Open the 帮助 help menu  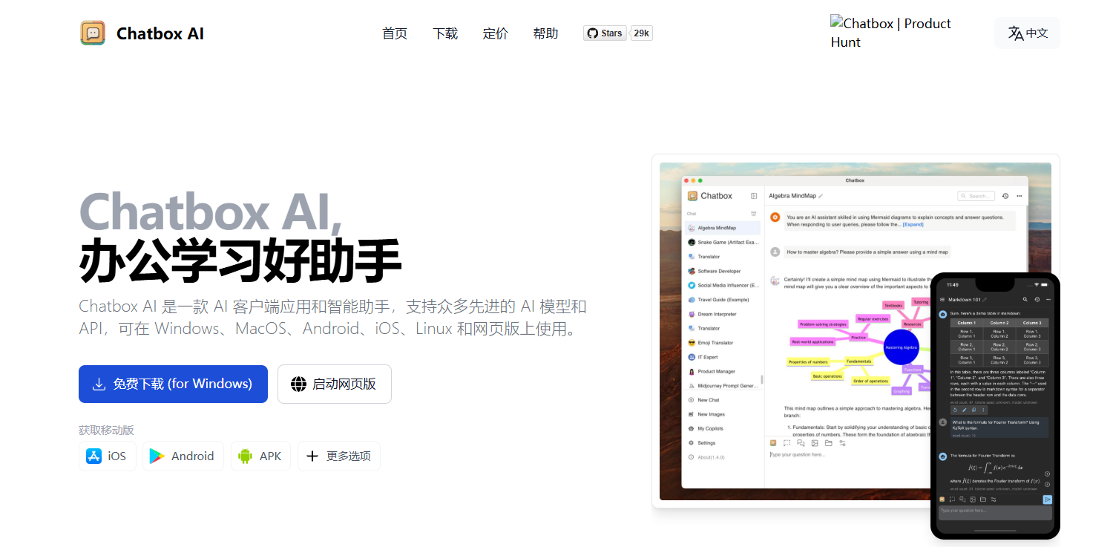(545, 33)
